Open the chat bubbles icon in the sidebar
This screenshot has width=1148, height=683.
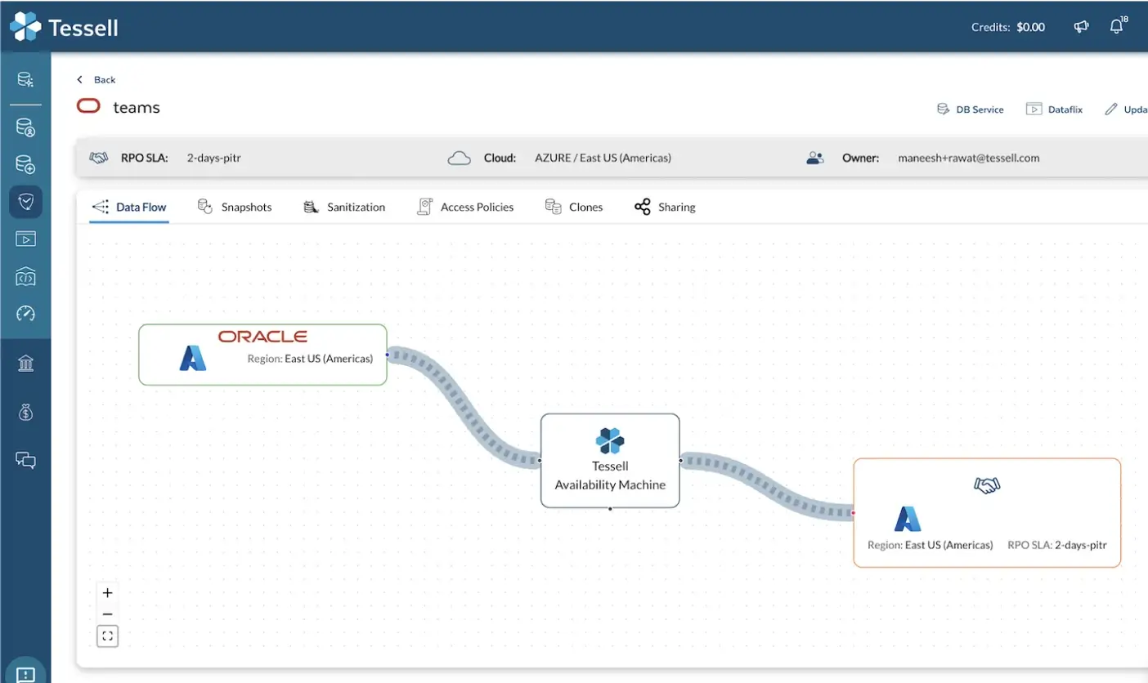25,460
